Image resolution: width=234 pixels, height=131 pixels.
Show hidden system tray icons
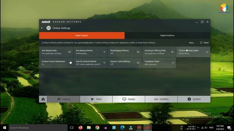[198, 128]
